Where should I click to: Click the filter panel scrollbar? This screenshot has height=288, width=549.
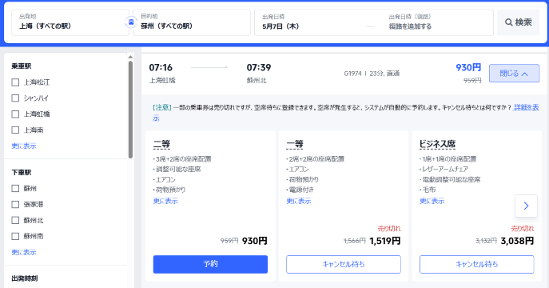tap(130, 110)
